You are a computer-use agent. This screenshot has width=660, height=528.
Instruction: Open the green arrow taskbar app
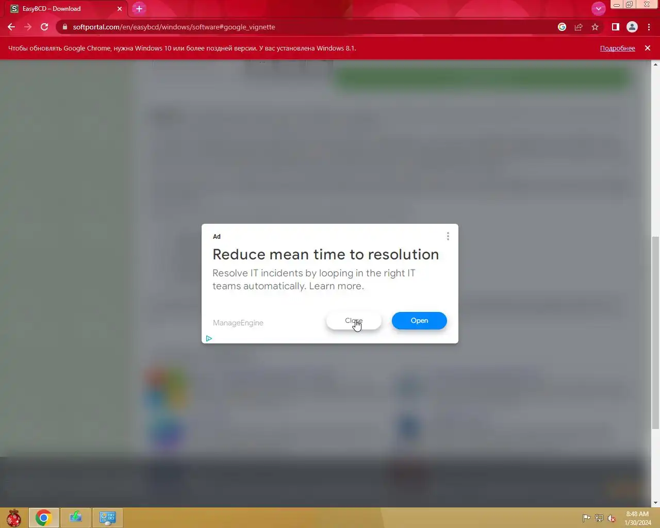(76, 518)
